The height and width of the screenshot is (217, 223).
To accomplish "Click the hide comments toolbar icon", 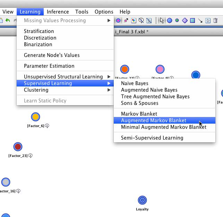I will click(x=141, y=20).
